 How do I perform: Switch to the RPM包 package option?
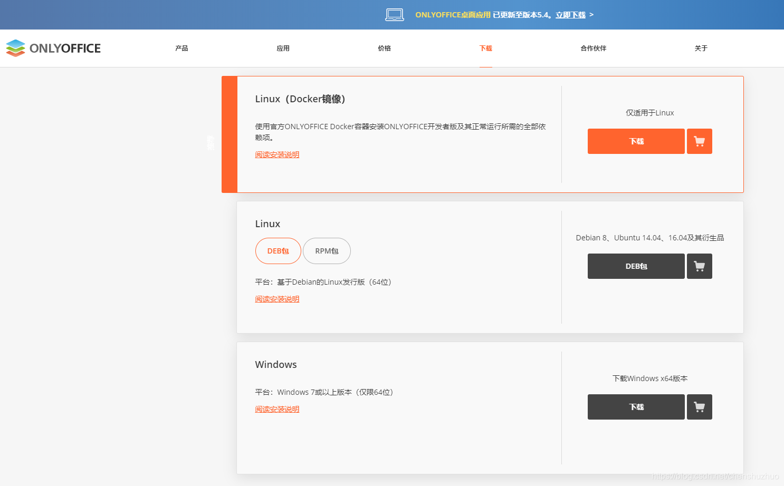click(327, 251)
